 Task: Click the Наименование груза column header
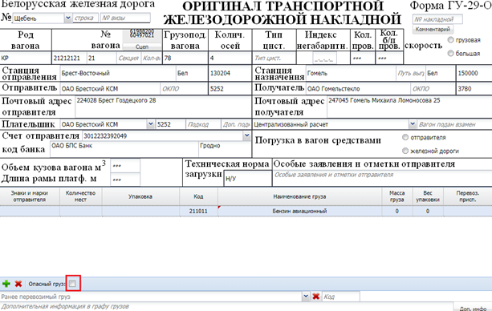click(x=299, y=196)
